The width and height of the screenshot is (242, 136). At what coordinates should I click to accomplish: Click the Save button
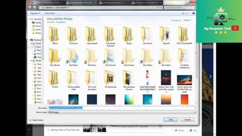[171, 120]
